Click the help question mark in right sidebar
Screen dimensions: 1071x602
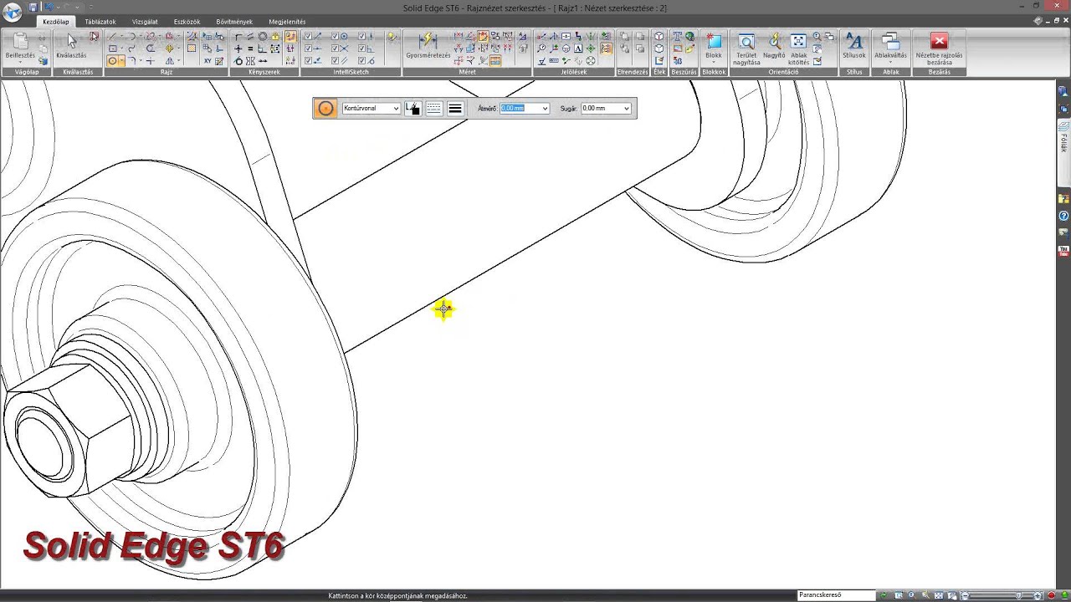click(x=1063, y=216)
